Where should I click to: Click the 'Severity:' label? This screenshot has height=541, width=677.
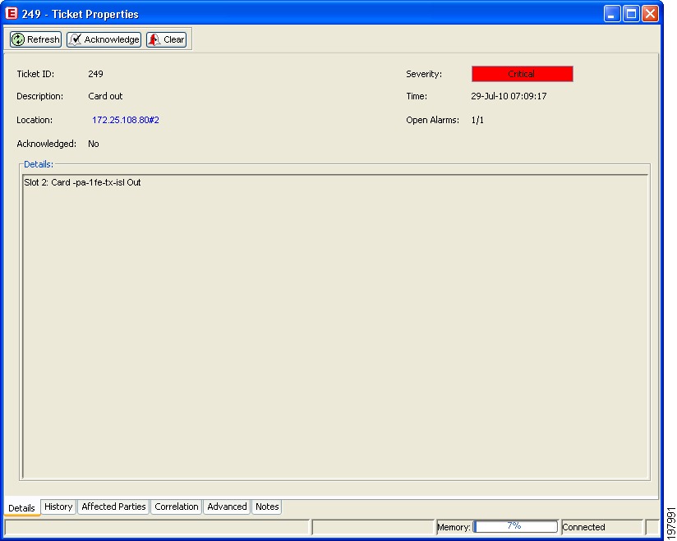[424, 74]
